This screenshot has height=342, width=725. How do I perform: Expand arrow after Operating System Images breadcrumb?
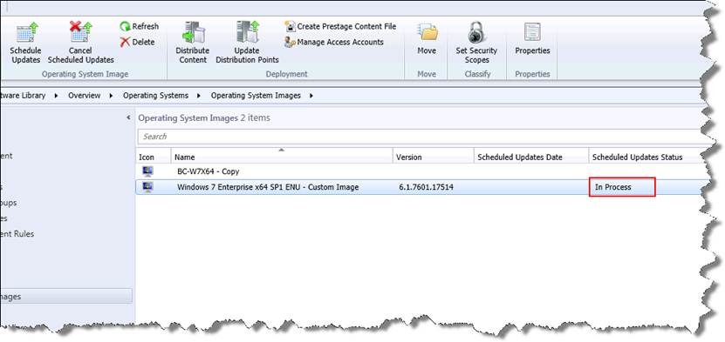[311, 96]
